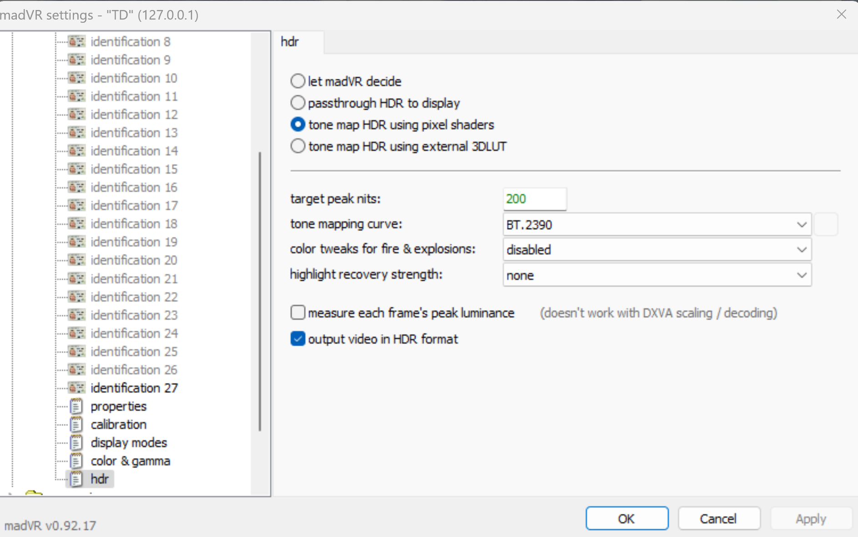Click the identification 14 icon

coord(76,151)
